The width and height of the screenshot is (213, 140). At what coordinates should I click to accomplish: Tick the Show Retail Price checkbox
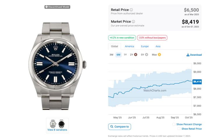pyautogui.click(x=179, y=129)
